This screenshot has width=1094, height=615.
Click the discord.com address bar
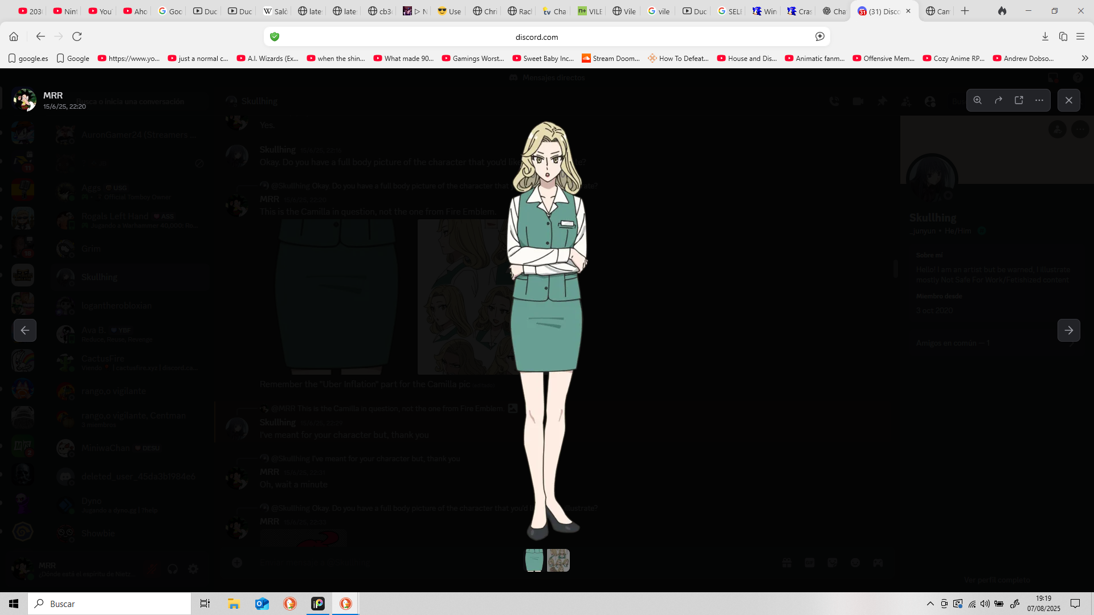(x=536, y=37)
